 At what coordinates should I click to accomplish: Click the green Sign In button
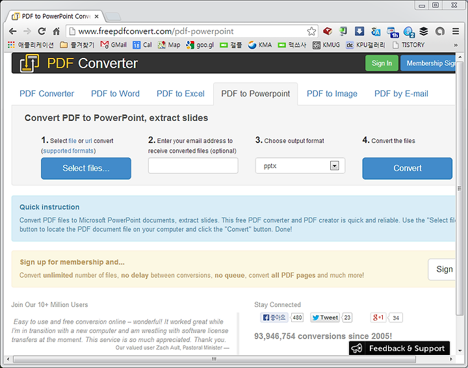pos(382,63)
